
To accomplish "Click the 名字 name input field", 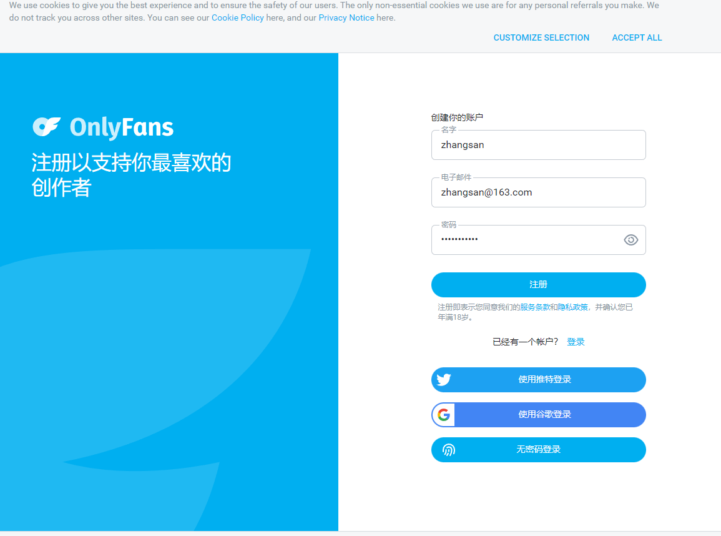I will tap(539, 145).
